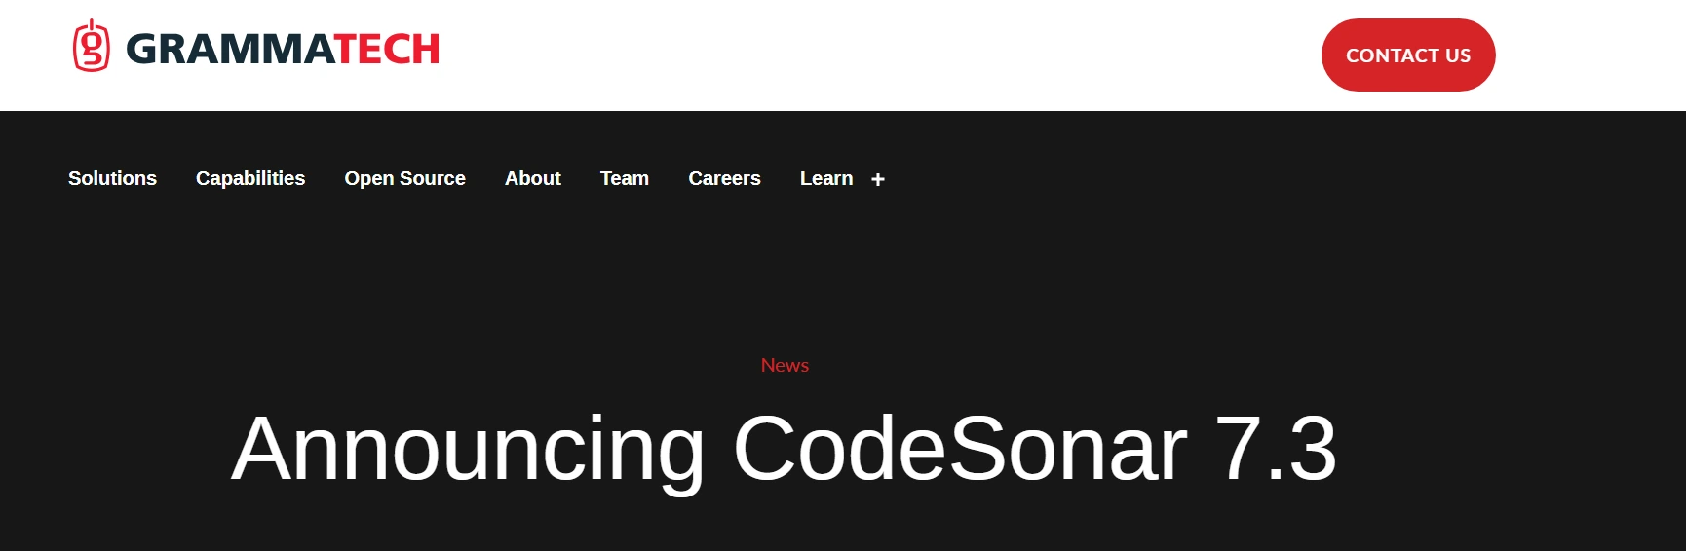Expand the Learn submenu plus icon

pyautogui.click(x=877, y=179)
